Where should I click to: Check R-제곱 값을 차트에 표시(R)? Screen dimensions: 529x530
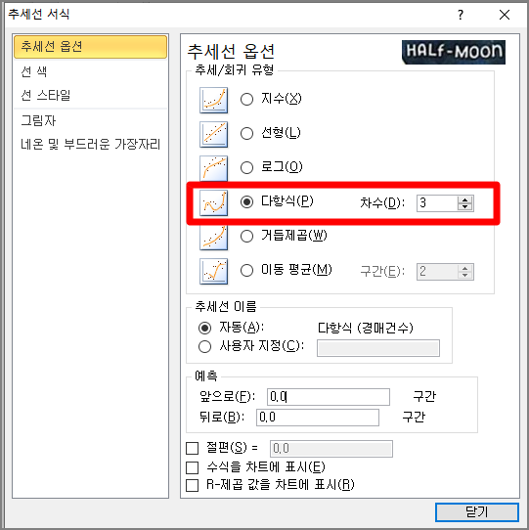(193, 486)
